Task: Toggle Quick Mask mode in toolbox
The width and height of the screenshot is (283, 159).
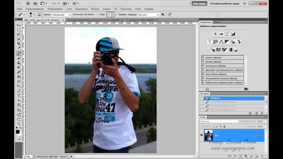Action: (x=19, y=138)
